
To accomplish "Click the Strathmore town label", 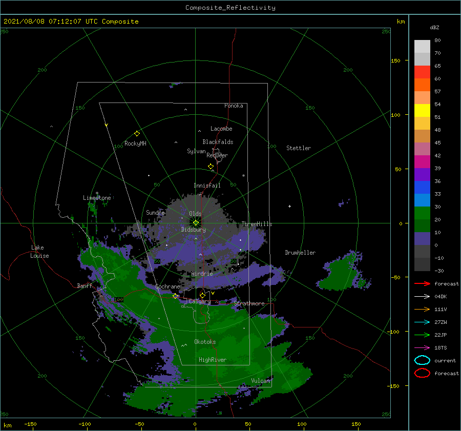I will [249, 303].
